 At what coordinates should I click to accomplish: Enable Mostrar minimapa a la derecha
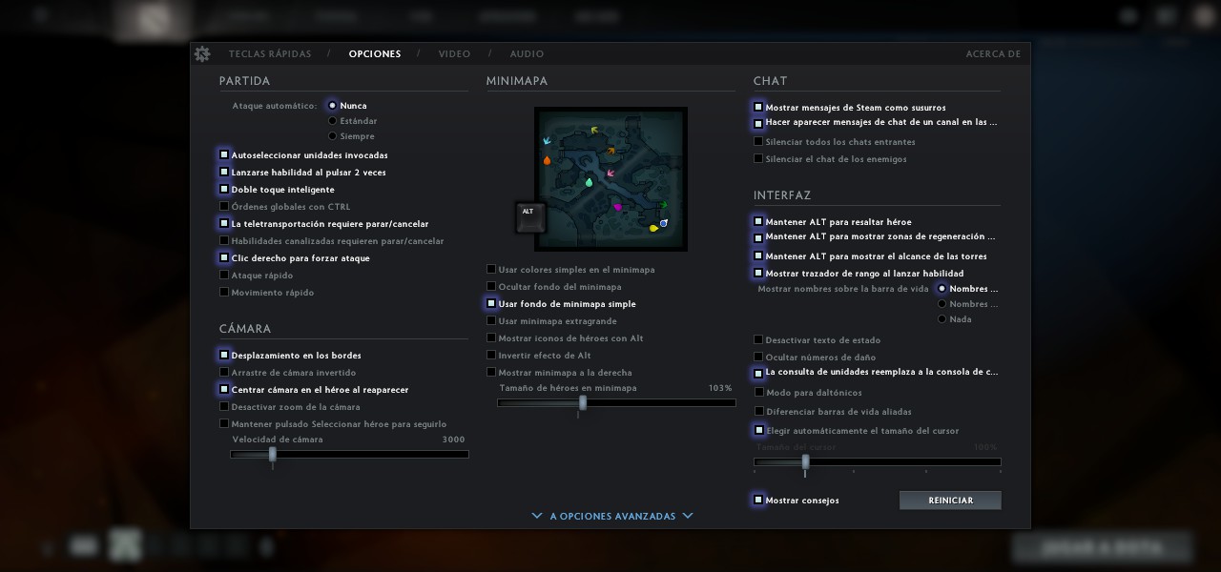pos(491,372)
